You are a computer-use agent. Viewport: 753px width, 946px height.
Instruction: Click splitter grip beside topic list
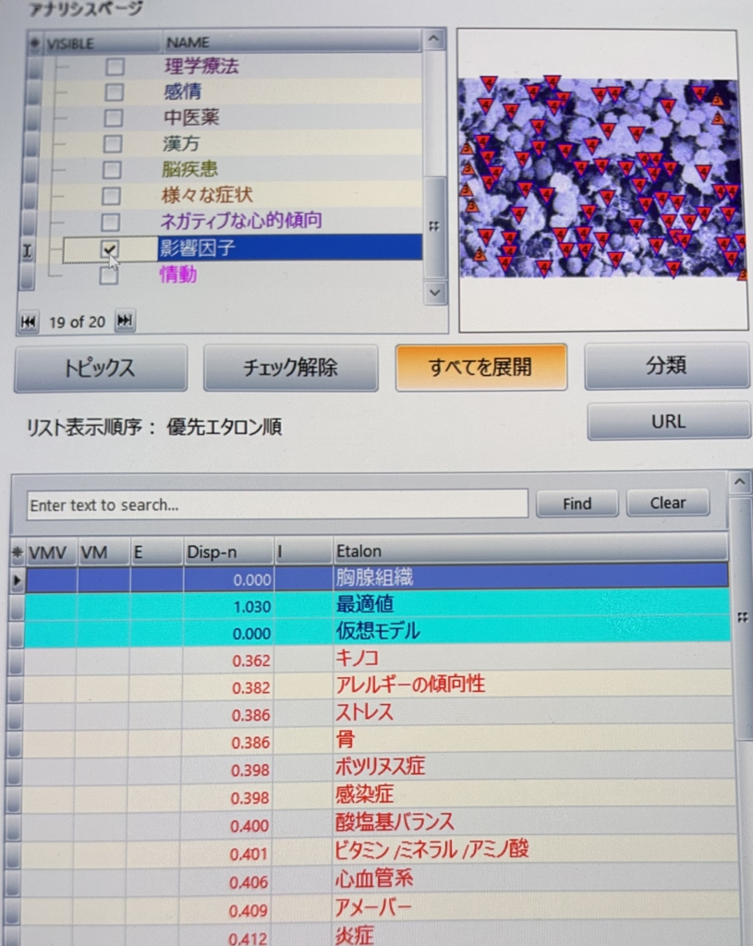pos(434,227)
